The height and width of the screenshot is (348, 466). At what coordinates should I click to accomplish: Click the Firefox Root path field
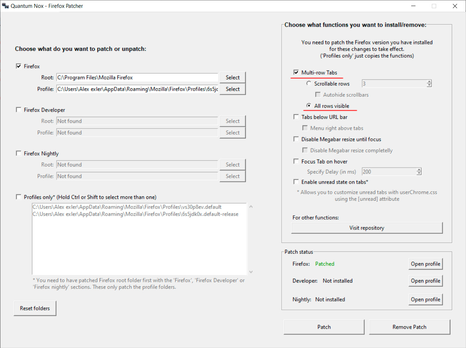click(137, 78)
